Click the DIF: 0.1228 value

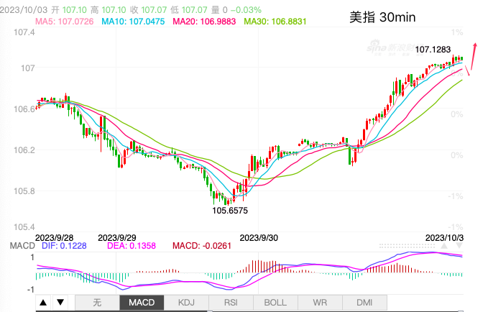(x=64, y=246)
